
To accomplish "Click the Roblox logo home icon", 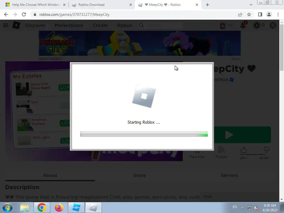I will 16,25.
